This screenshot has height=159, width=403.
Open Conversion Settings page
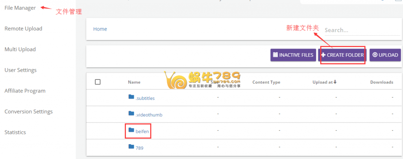click(x=28, y=112)
